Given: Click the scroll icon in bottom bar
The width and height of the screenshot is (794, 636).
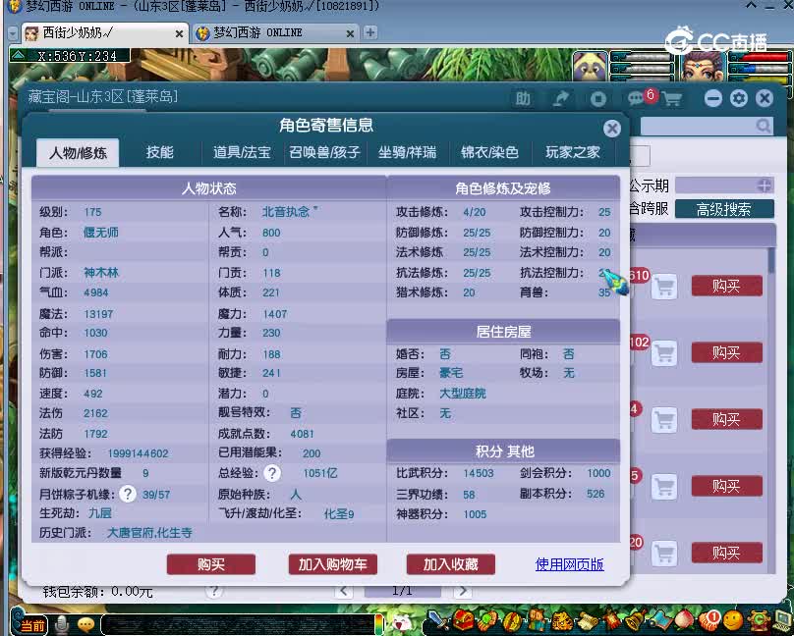Looking at the screenshot, I should 587,621.
